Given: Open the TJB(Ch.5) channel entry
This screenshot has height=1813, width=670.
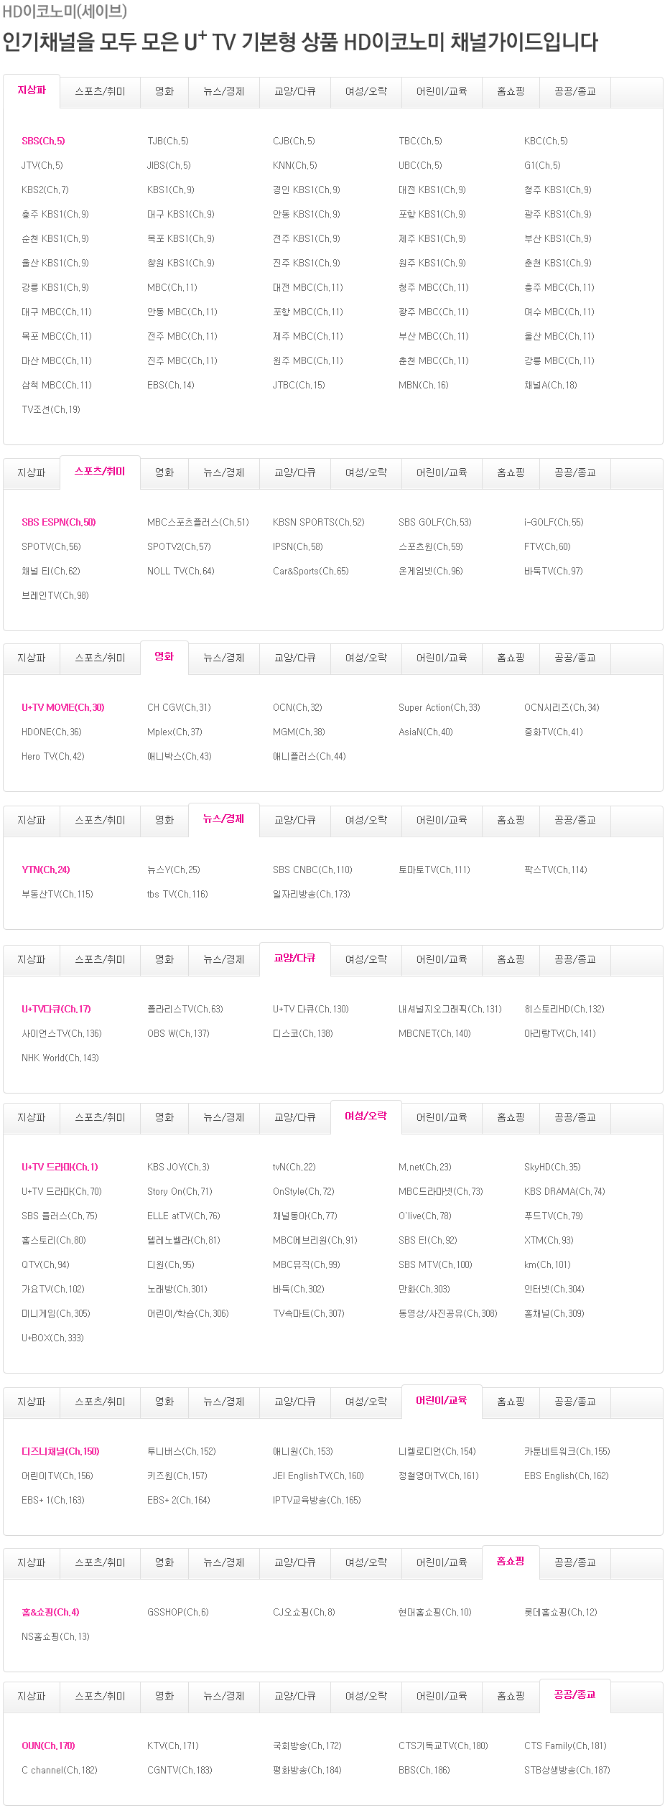Looking at the screenshot, I should 168,141.
